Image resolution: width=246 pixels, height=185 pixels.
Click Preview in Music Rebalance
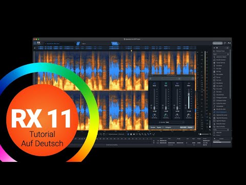153,127
